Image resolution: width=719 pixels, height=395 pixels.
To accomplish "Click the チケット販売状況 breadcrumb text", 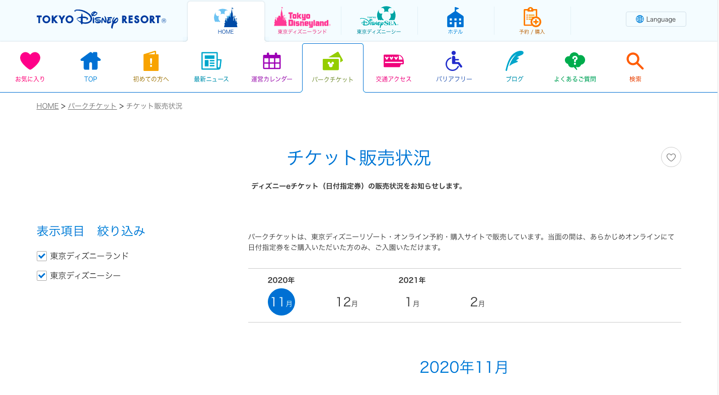I will (x=154, y=106).
